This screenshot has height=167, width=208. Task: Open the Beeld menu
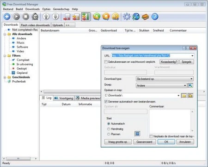coord(19,9)
